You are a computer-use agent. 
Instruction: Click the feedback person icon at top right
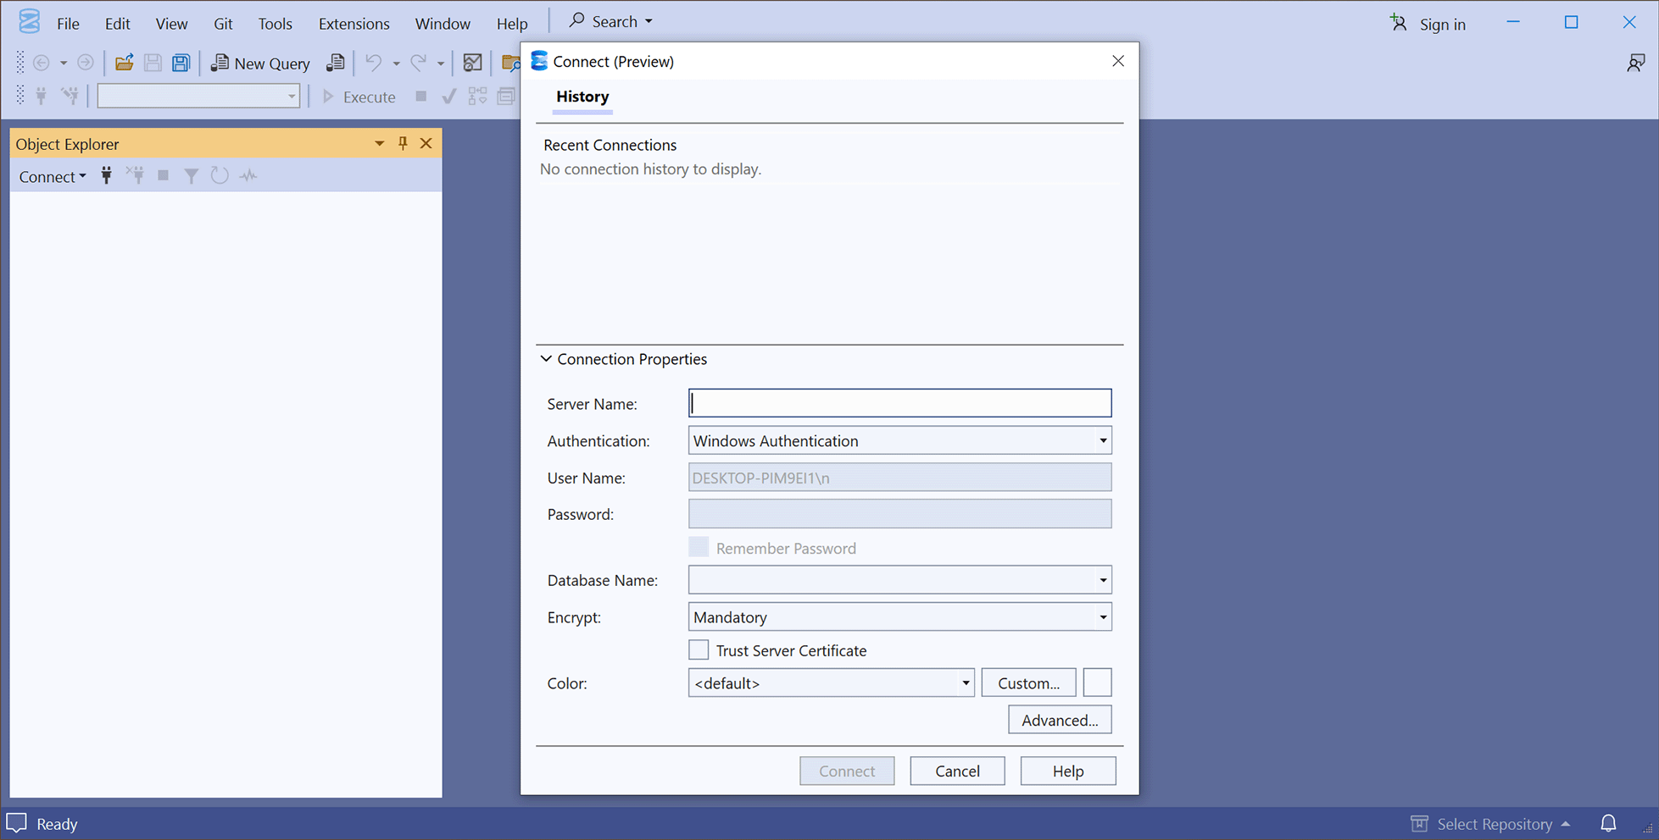tap(1635, 63)
